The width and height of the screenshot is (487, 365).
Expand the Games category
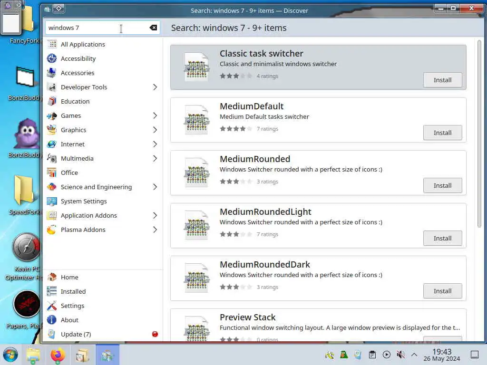155,116
